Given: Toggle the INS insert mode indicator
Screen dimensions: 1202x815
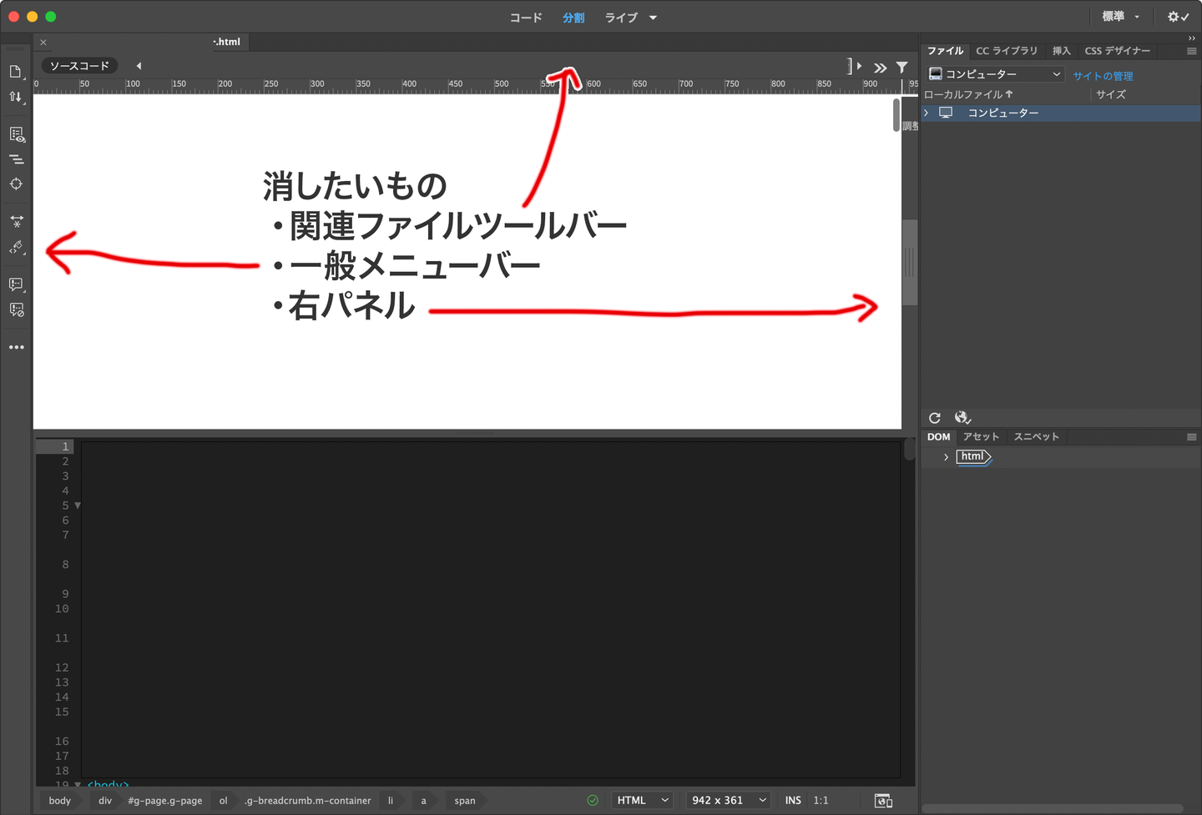Looking at the screenshot, I should (793, 801).
